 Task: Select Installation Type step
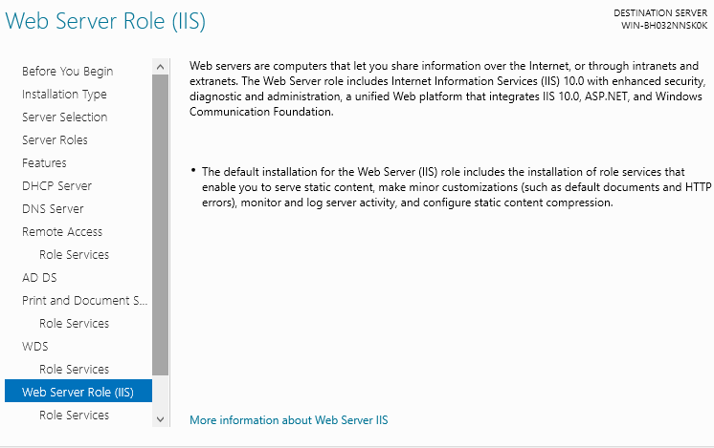point(64,95)
